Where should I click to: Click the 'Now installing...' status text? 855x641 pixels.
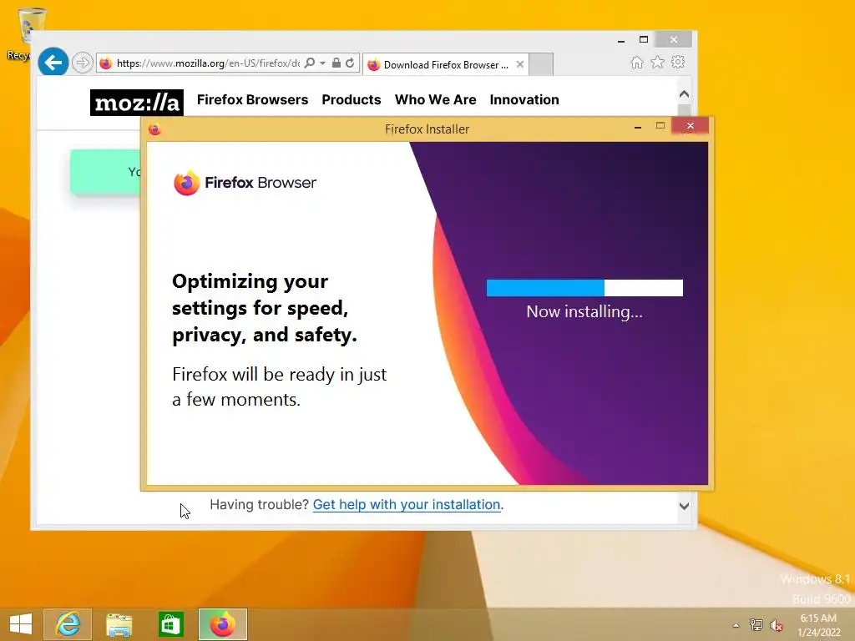pos(584,312)
